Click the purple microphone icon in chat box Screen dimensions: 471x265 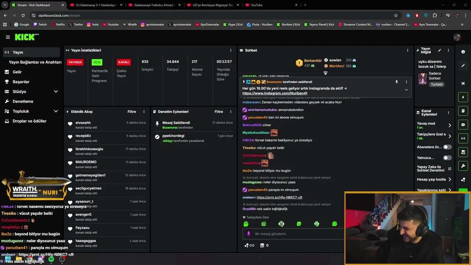[249, 234]
